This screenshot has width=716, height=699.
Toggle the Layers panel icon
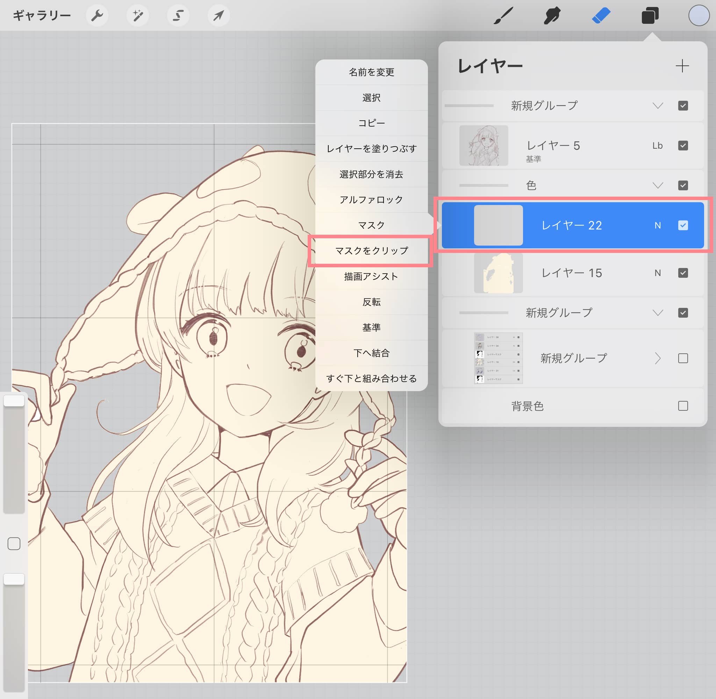point(650,16)
